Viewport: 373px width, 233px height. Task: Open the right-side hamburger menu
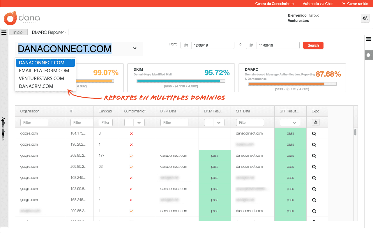369,39
